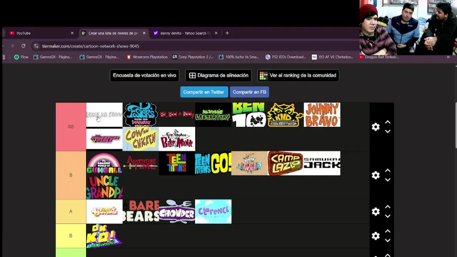Open the Dragon Ball Tenkaichi bookmark
This screenshot has width=457, height=257.
[x=379, y=57]
